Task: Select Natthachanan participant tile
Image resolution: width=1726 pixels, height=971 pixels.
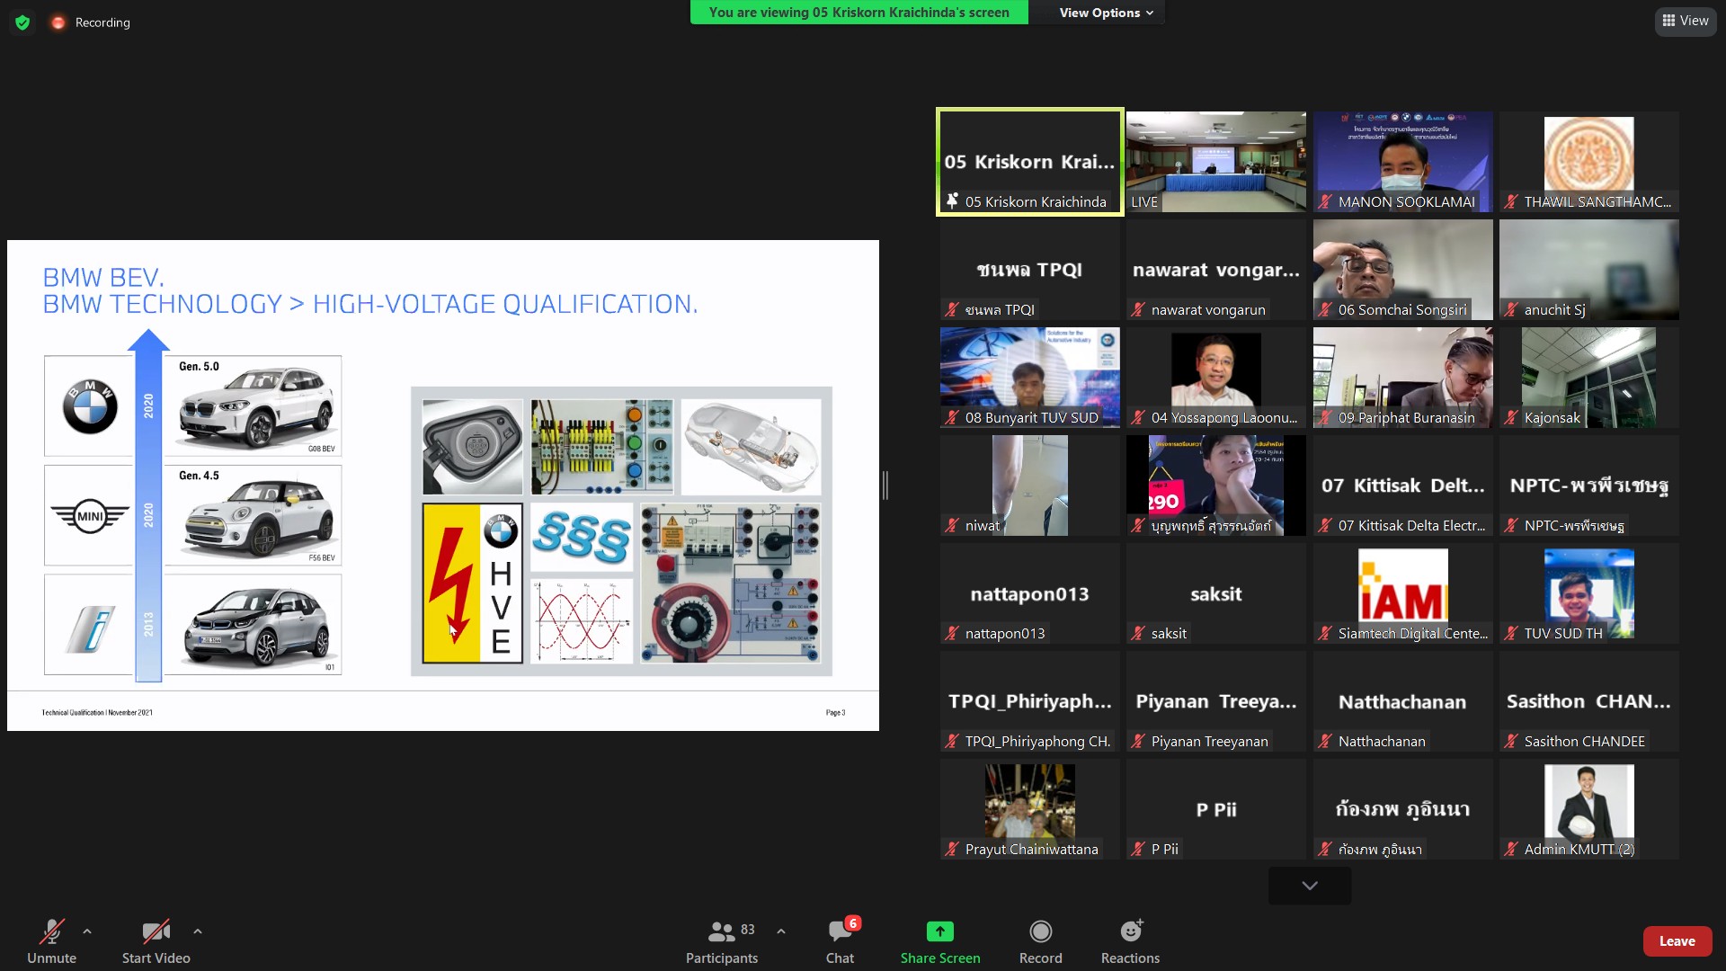Action: tap(1403, 701)
